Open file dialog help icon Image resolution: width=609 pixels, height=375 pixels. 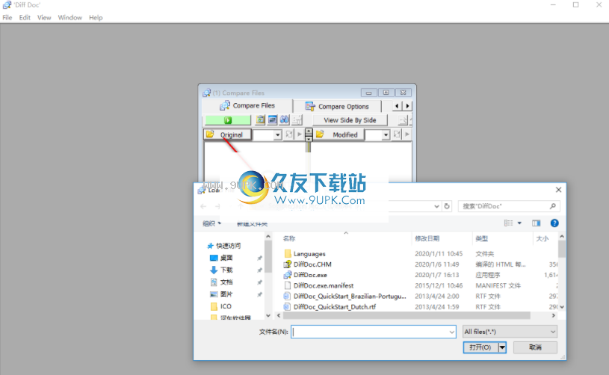[554, 223]
